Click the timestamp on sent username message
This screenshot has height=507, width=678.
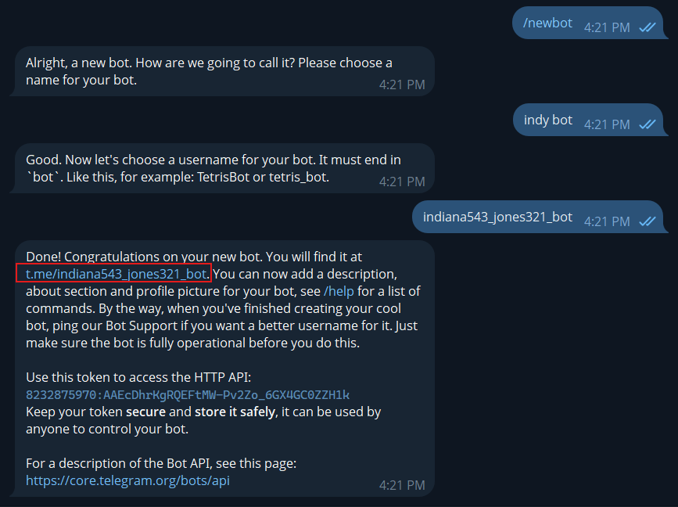[x=607, y=221]
